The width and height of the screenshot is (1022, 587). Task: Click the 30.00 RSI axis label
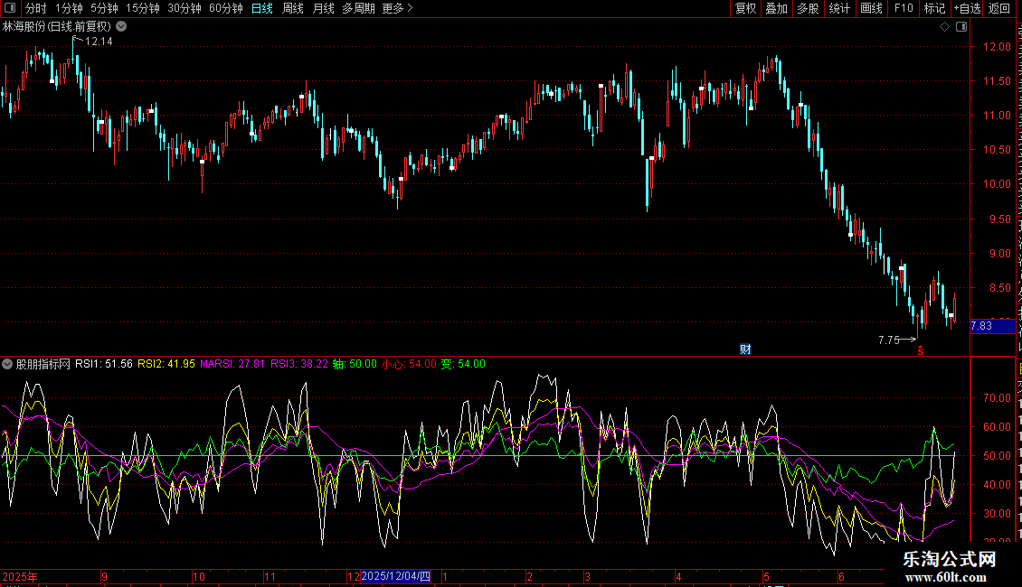coord(997,513)
